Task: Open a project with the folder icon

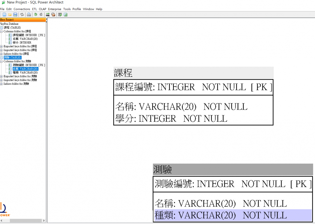Action: (x=10, y=15)
